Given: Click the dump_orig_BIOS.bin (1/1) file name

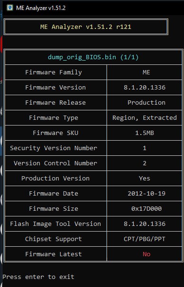Looking at the screenshot, I should click(93, 57).
